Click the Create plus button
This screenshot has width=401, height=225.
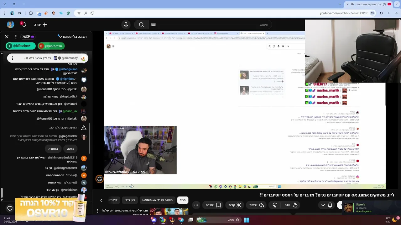tap(40, 24)
